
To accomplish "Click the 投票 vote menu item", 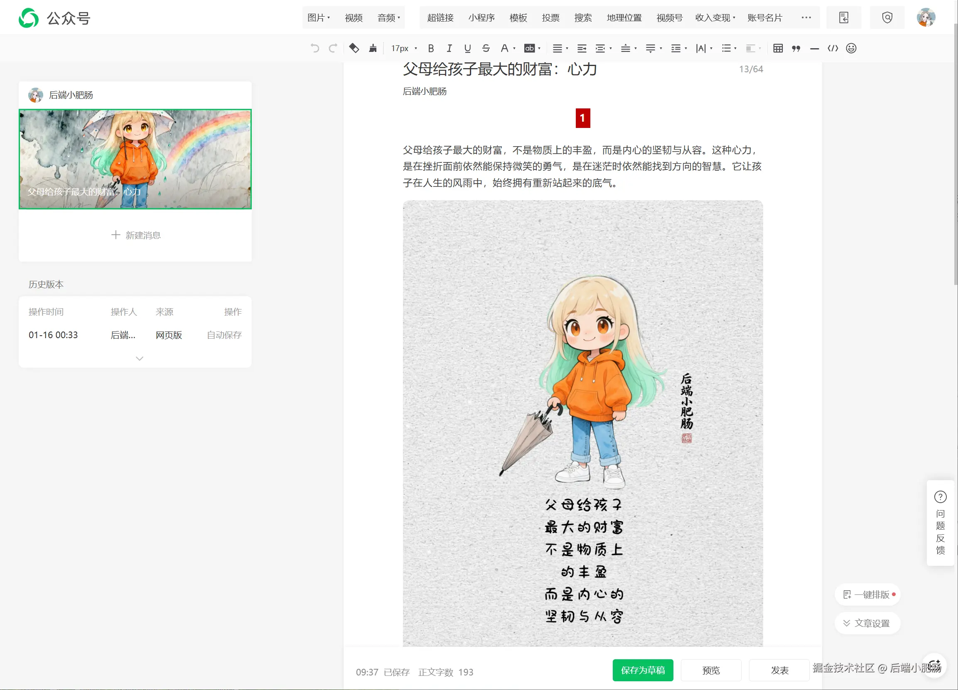I will tap(550, 18).
